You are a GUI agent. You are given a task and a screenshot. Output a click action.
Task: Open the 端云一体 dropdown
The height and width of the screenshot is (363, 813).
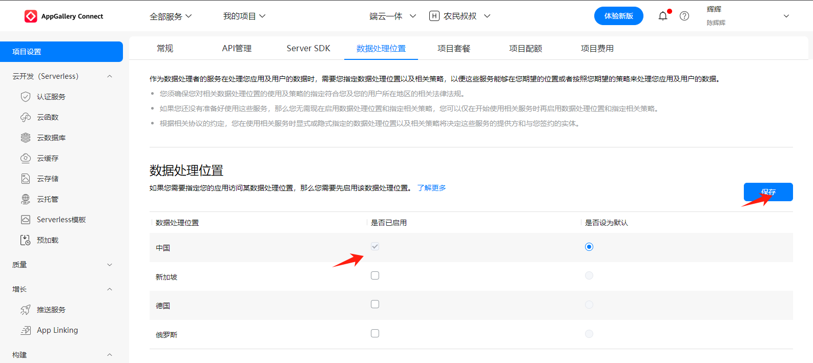(x=393, y=16)
